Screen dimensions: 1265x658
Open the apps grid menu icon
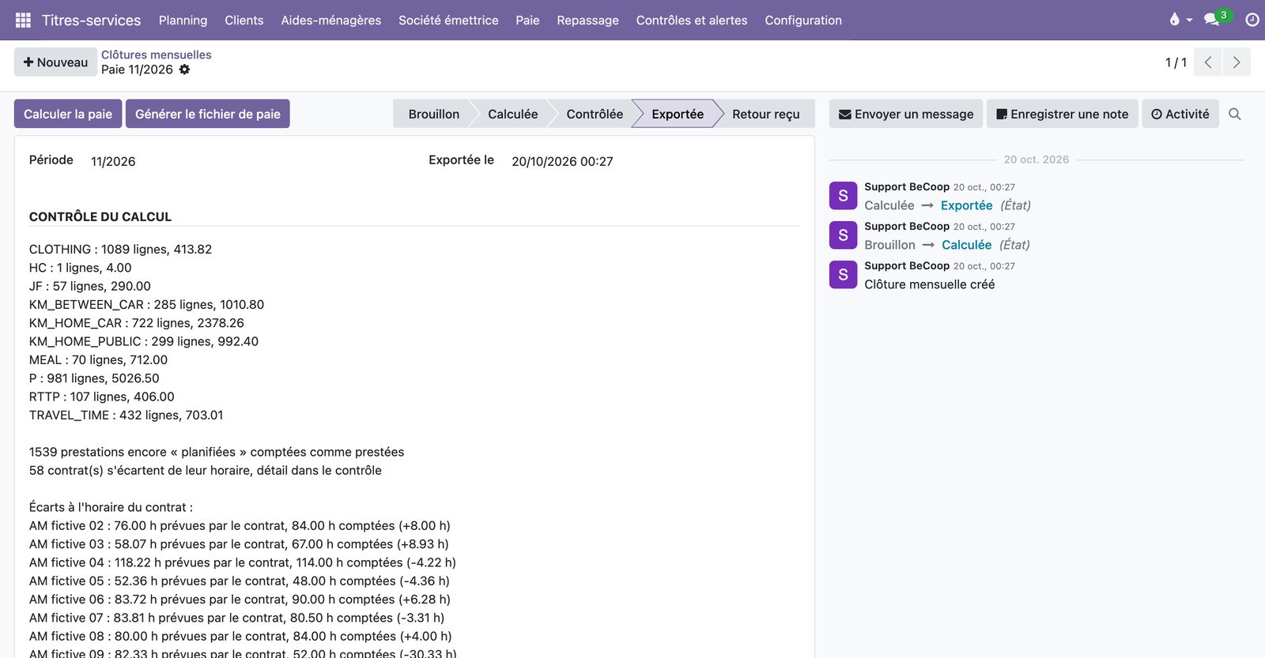pyautogui.click(x=23, y=20)
